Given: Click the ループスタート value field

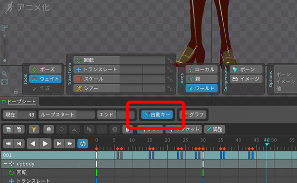Looking at the screenshot, I should point(86,115).
